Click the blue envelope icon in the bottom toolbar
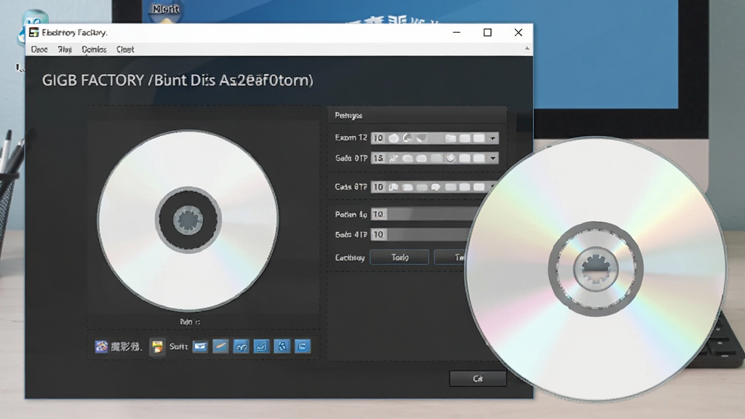The width and height of the screenshot is (745, 419). pos(200,346)
